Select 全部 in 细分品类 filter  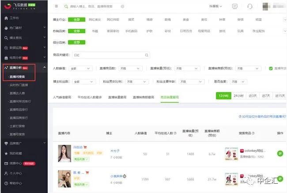76,42
